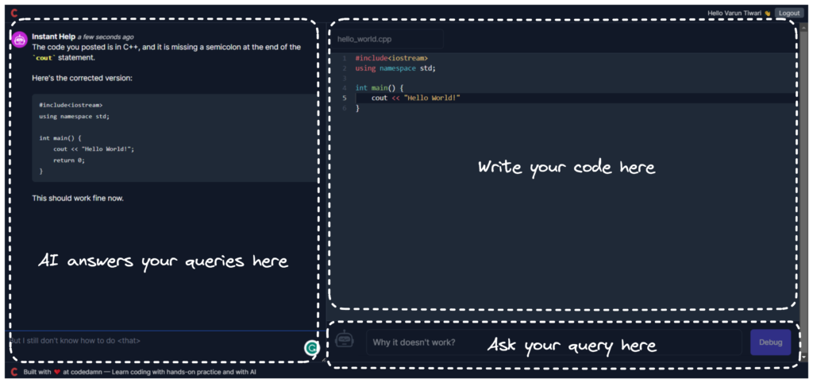Viewport: 813px width, 383px height.
Task: Click the Instant Help bot avatar
Action: (x=19, y=40)
